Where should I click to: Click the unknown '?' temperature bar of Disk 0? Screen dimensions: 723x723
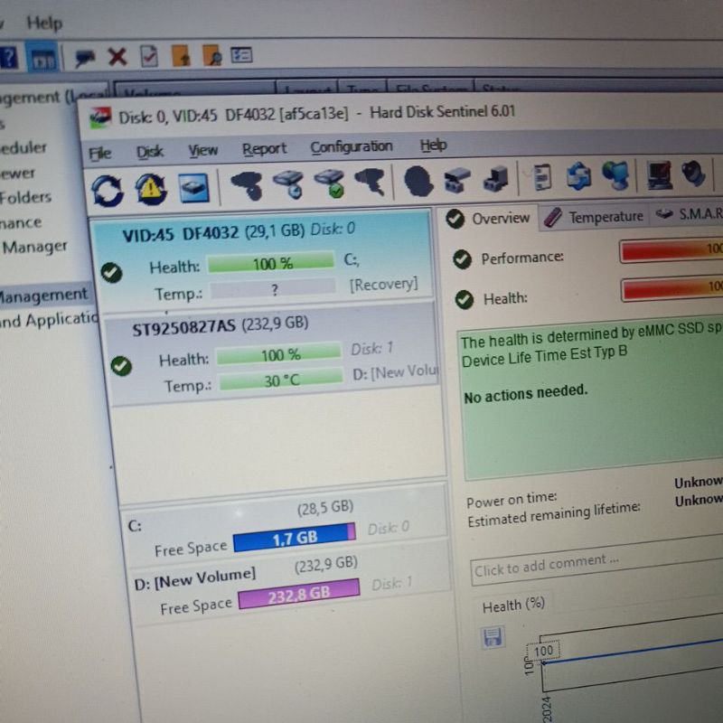(274, 289)
